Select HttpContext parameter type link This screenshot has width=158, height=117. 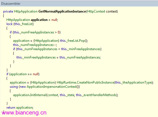click(96, 11)
